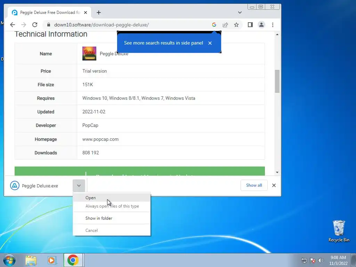Click the volume speaker tray icon

pos(321,260)
